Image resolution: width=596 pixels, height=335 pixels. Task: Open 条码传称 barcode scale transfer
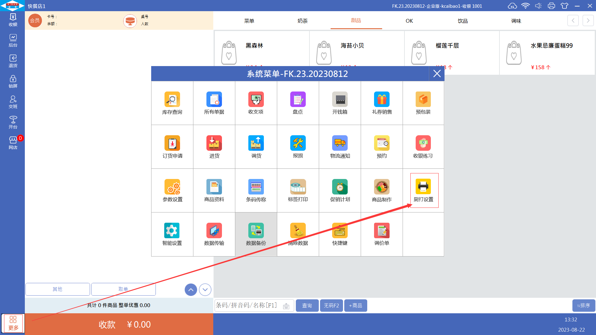point(256,190)
